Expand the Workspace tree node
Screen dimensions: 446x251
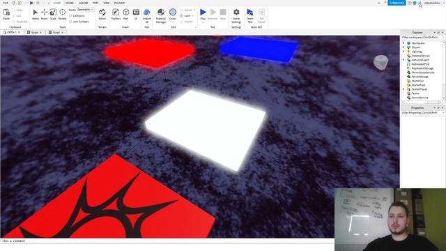pyautogui.click(x=403, y=43)
